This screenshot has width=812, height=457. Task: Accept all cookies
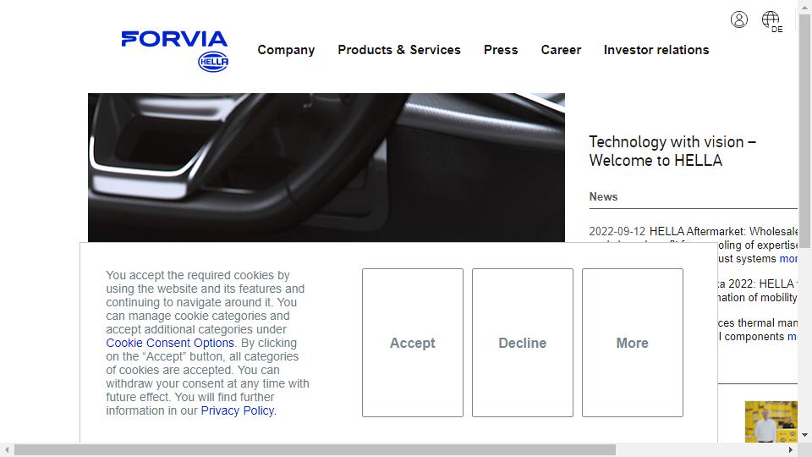coord(413,343)
